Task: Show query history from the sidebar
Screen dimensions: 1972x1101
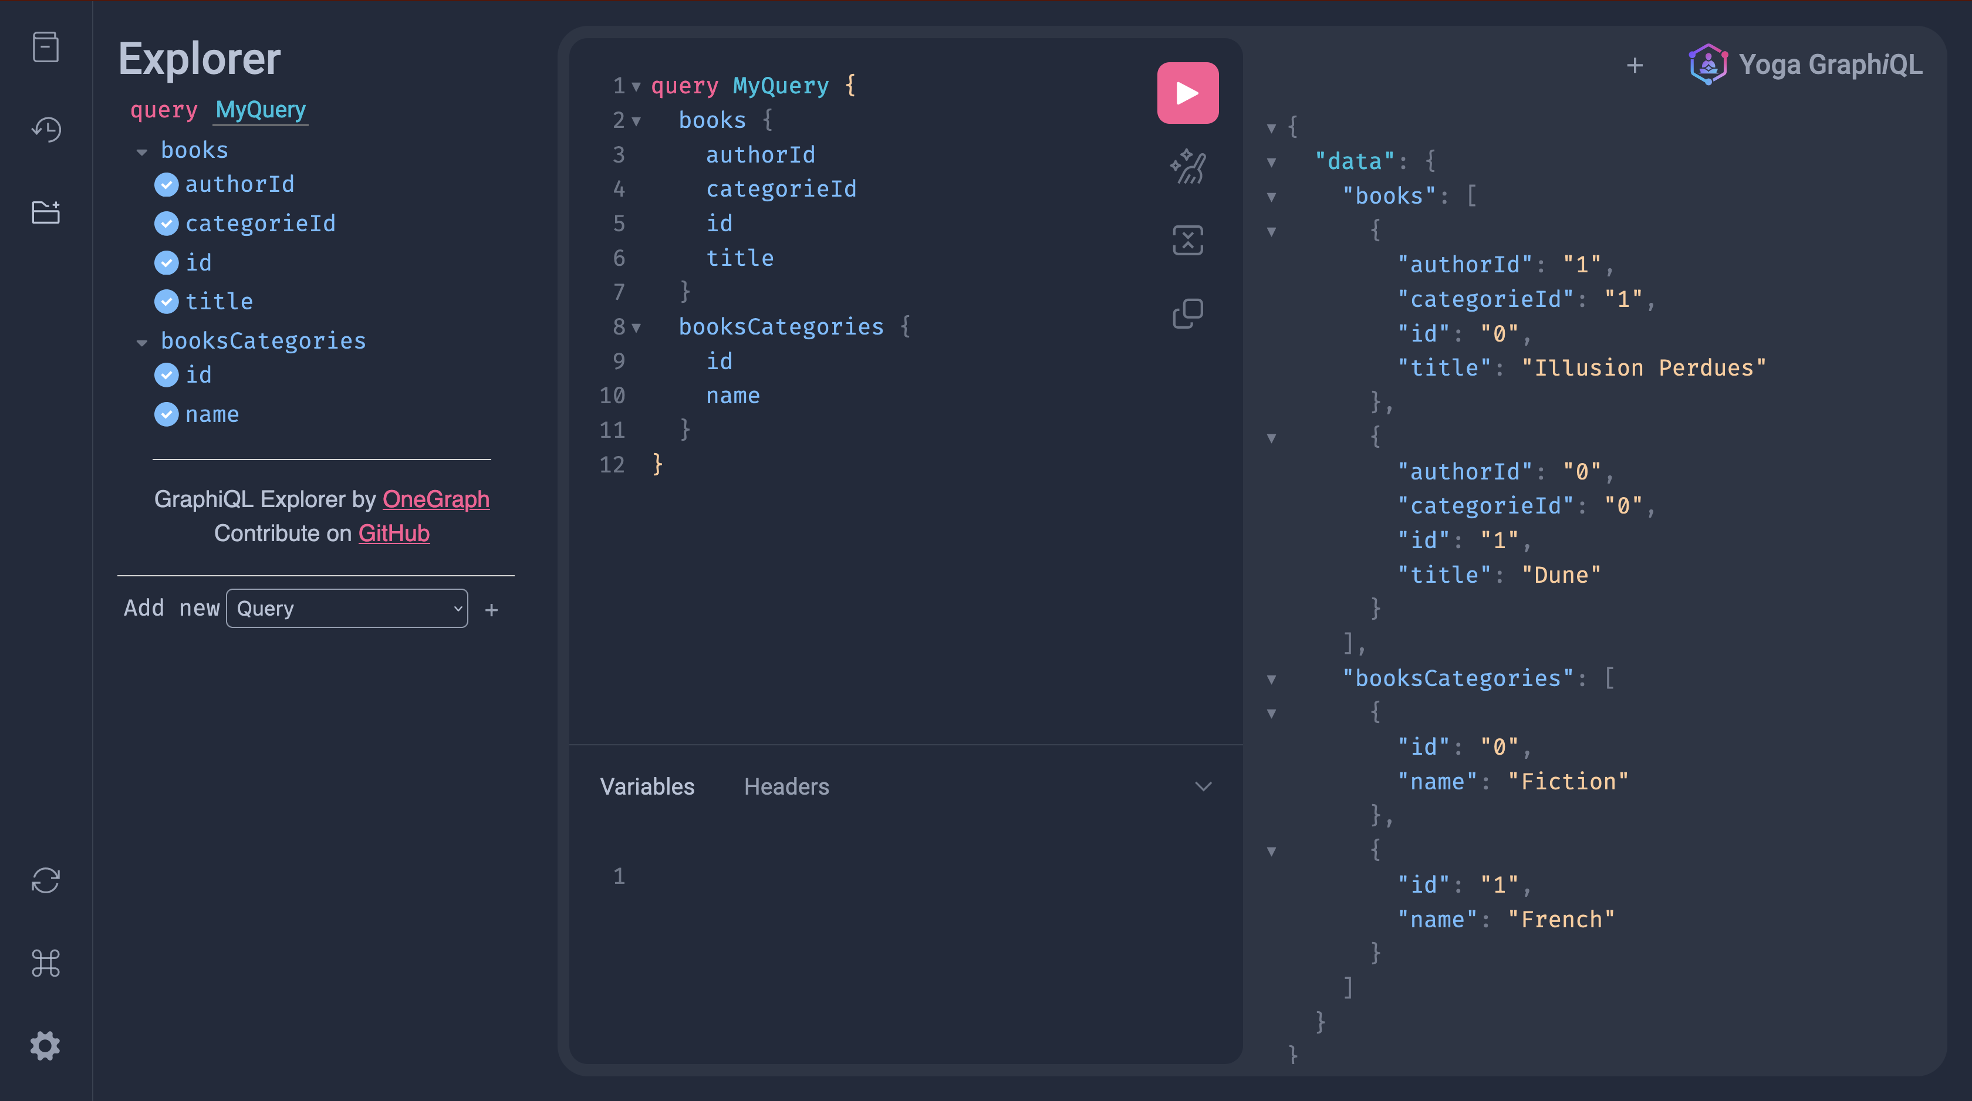Action: tap(46, 129)
